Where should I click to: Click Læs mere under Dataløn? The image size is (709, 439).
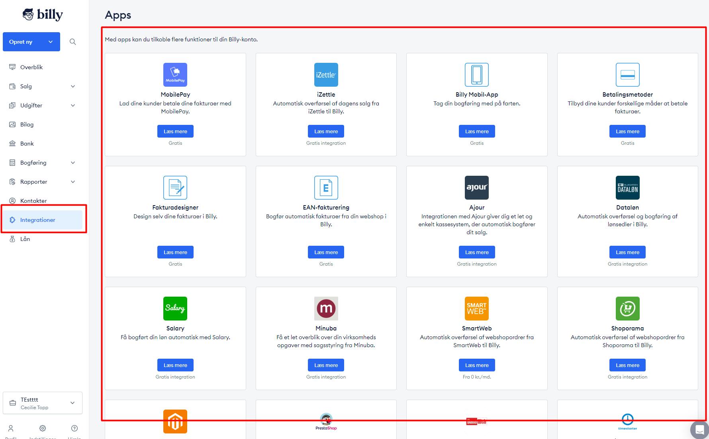coord(627,252)
